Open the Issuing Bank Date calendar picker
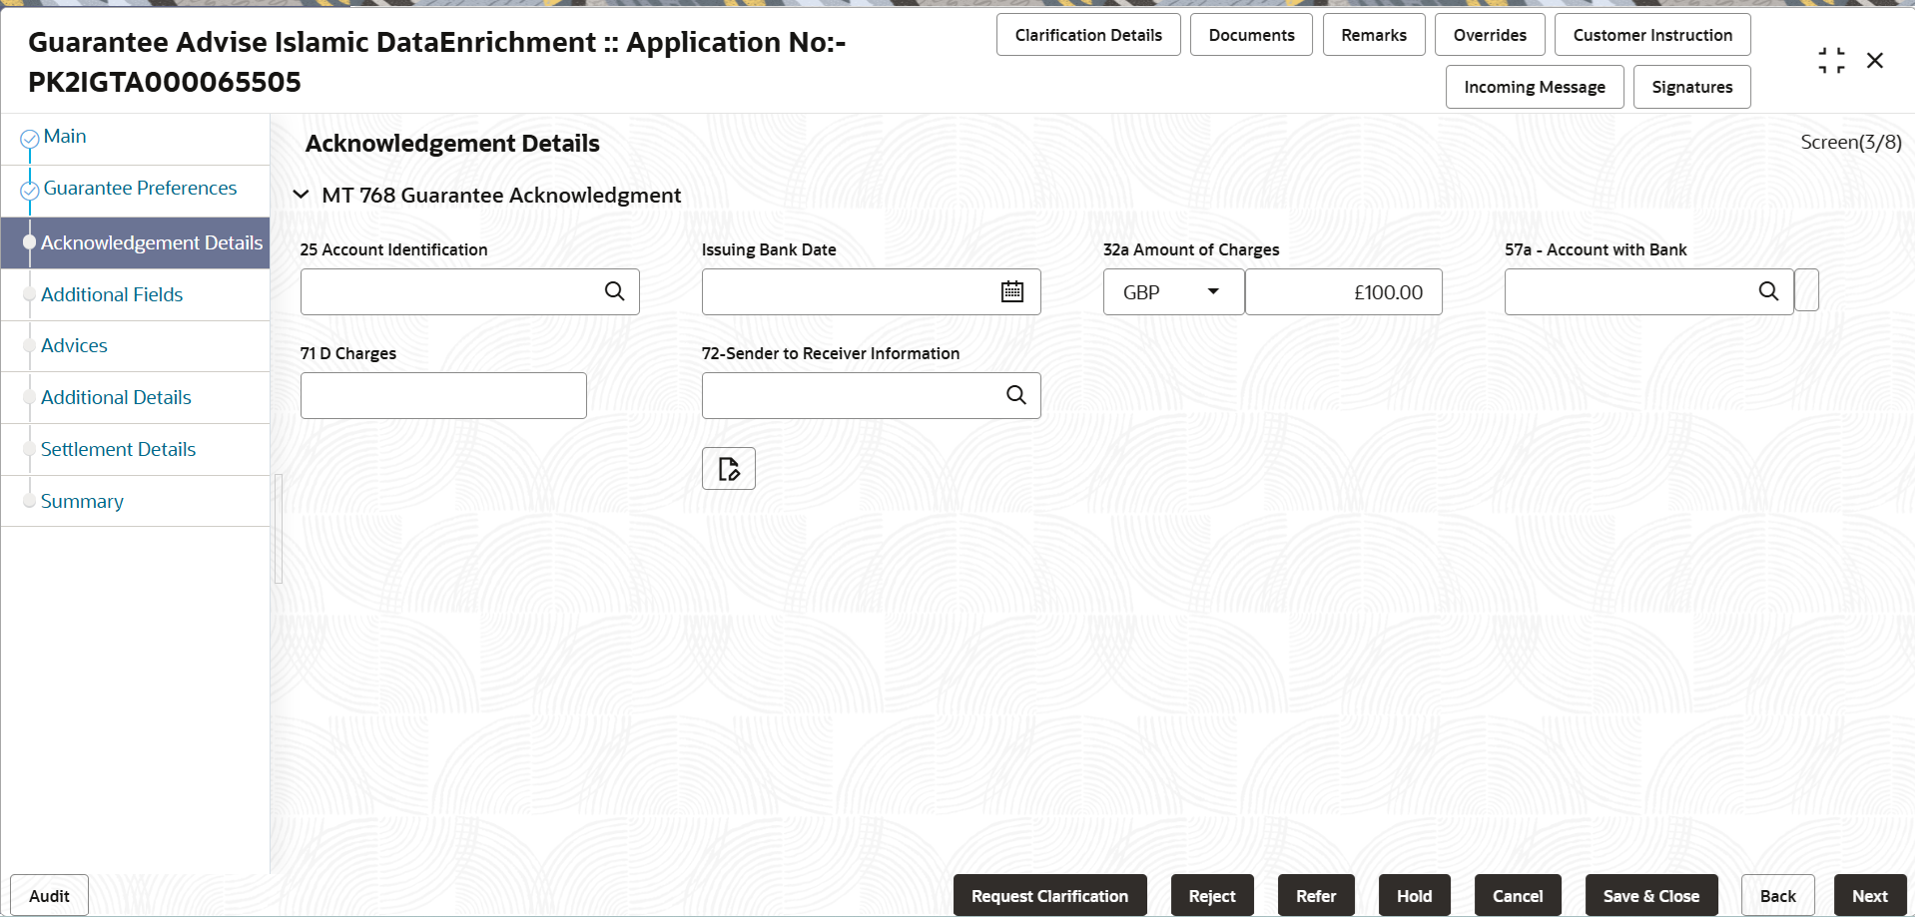 tap(1011, 291)
